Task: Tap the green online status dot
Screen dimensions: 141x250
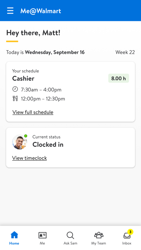Action: click(x=26, y=136)
